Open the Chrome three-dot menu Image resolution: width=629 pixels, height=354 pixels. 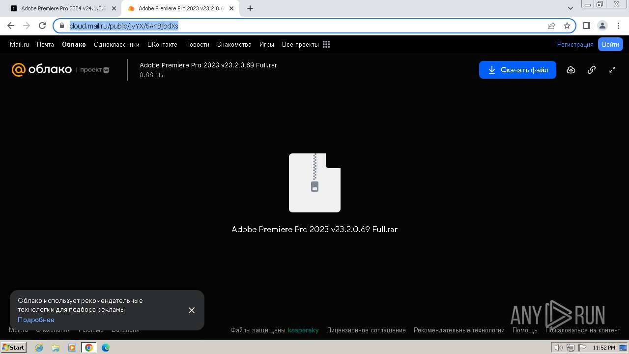[x=618, y=26]
